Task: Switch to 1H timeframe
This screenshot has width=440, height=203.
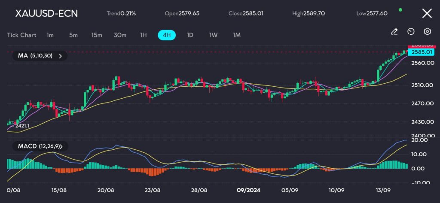Action: 144,35
